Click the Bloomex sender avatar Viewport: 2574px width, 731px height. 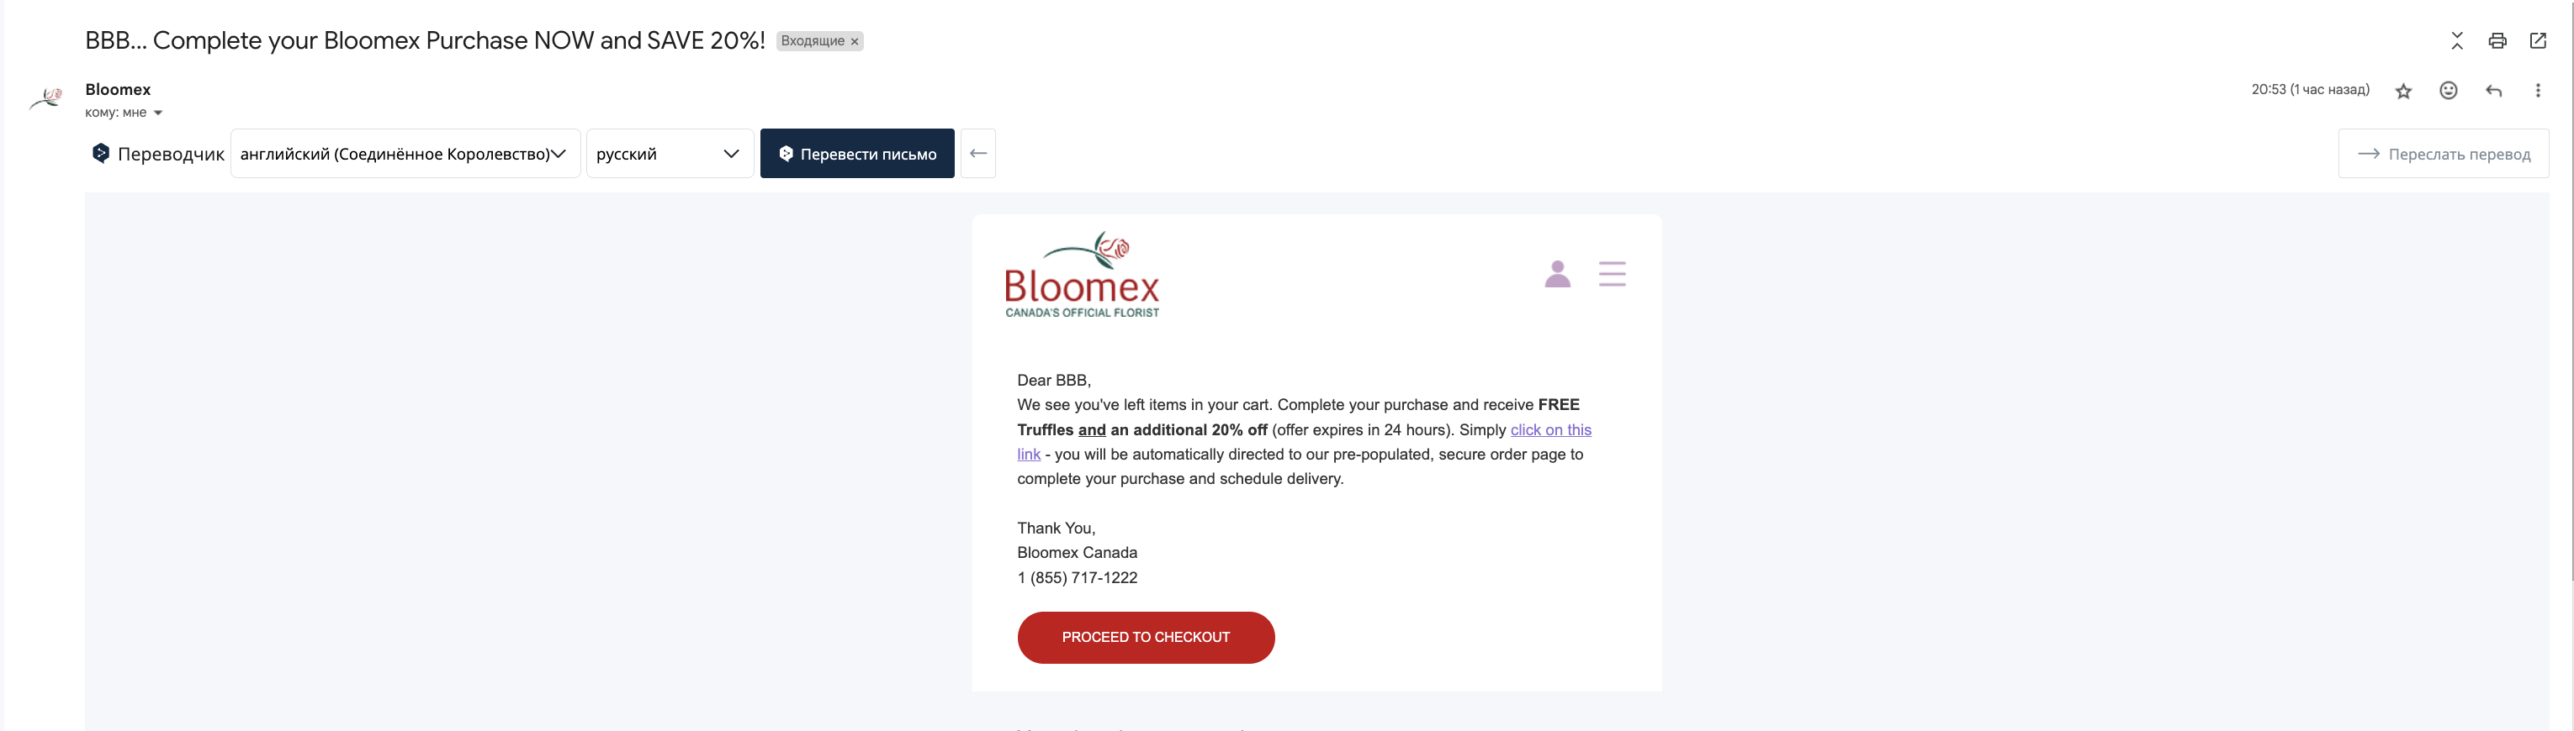tap(46, 97)
